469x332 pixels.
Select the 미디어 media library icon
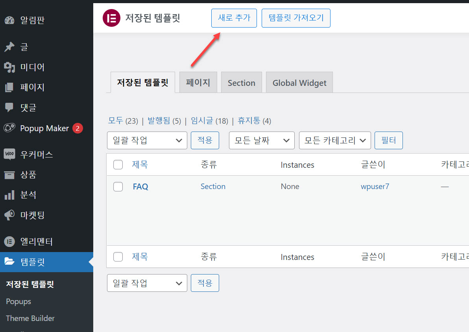click(x=9, y=67)
